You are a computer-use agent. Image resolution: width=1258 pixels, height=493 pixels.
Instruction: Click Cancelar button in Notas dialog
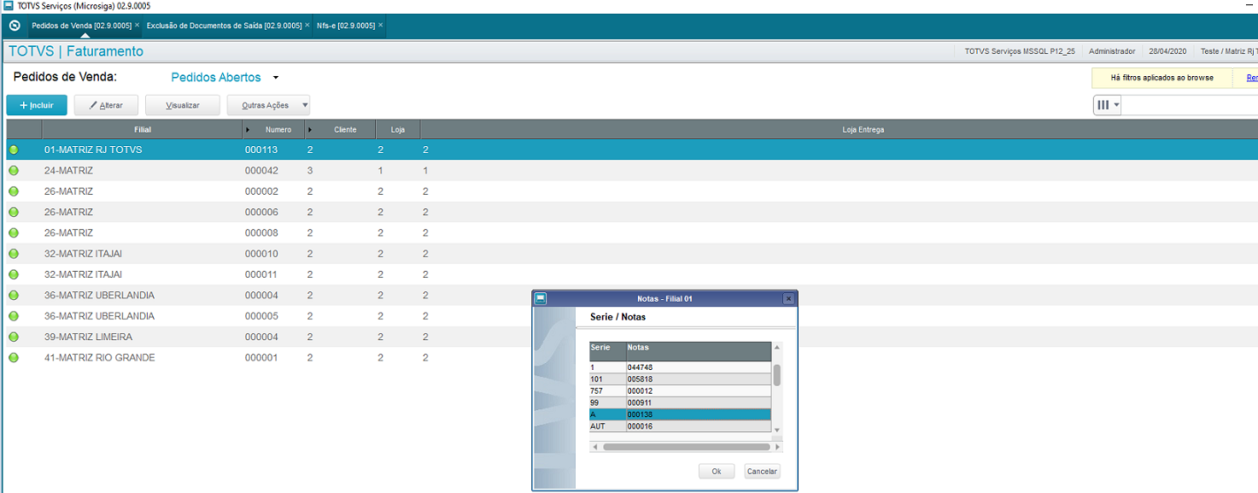(762, 472)
